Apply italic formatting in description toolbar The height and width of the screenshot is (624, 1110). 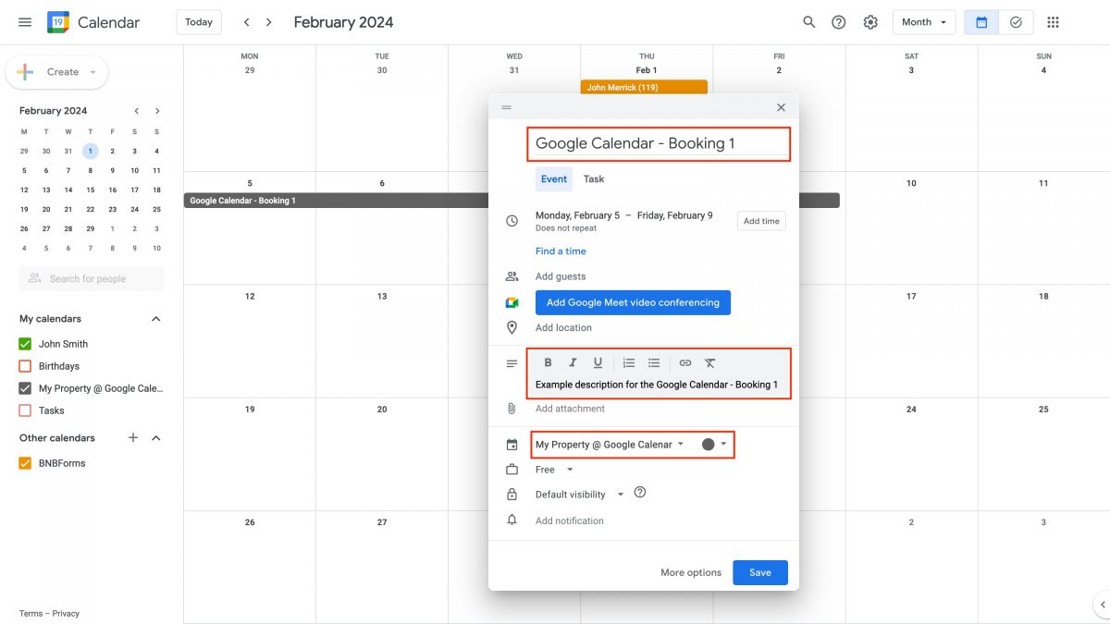(x=573, y=362)
